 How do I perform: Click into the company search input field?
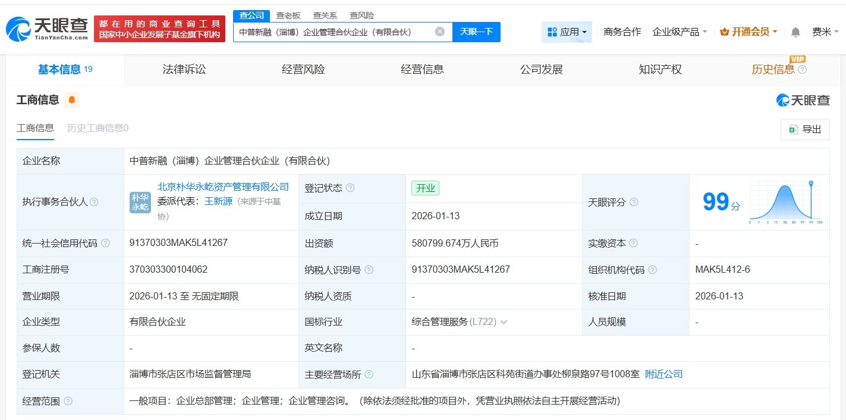(x=333, y=32)
